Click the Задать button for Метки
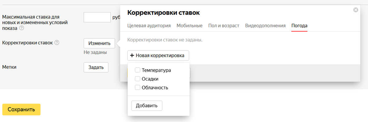The image size is (368, 122). coord(96,67)
